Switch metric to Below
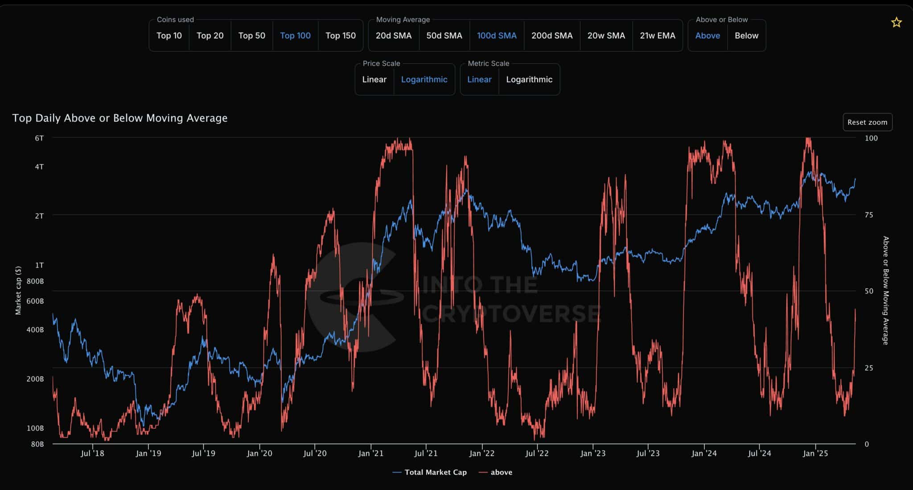913x490 pixels. [746, 36]
